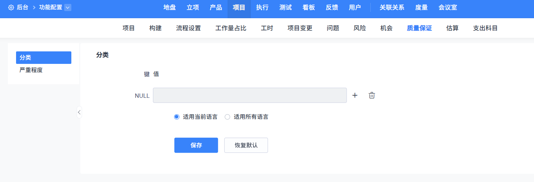Image resolution: width=534 pixels, height=182 pixels.
Task: Click the 保存 button
Action: coord(196,145)
